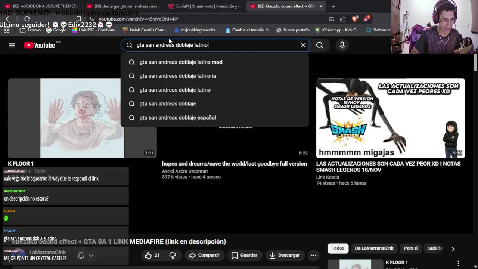This screenshot has width=478, height=269.
Task: Open the Google bookmark
Action: coord(56,30)
